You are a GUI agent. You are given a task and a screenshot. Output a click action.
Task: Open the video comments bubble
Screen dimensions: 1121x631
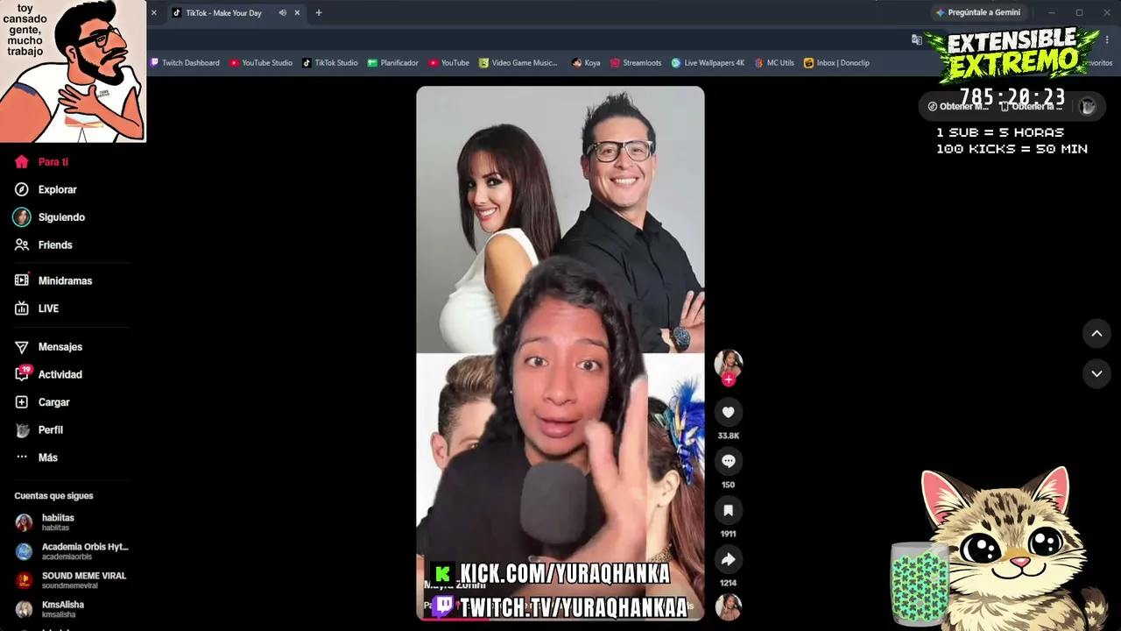point(728,461)
